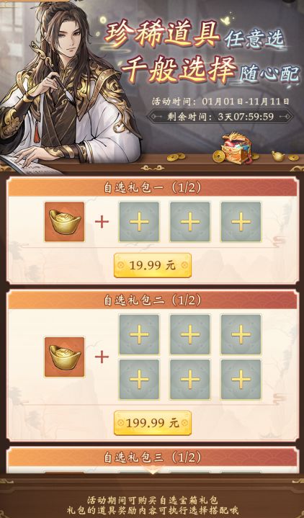Open the 自选礼包三 header
The height and width of the screenshot is (518, 304).
[x=152, y=457]
